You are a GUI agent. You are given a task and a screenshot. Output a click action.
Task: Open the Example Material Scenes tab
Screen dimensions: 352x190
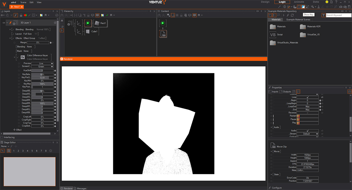click(x=298, y=20)
